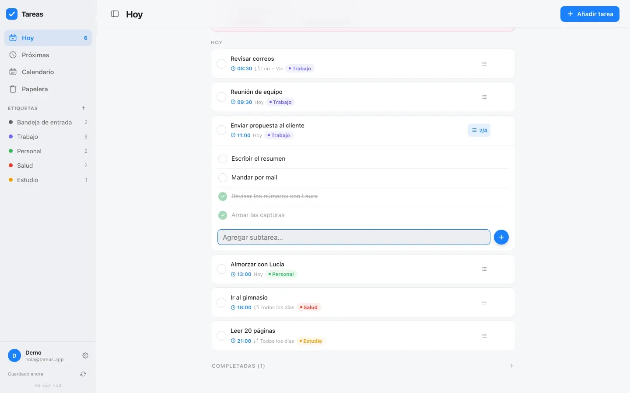Show subtasks icon for Ir al gimnasio
Image resolution: width=630 pixels, height=393 pixels.
484,303
